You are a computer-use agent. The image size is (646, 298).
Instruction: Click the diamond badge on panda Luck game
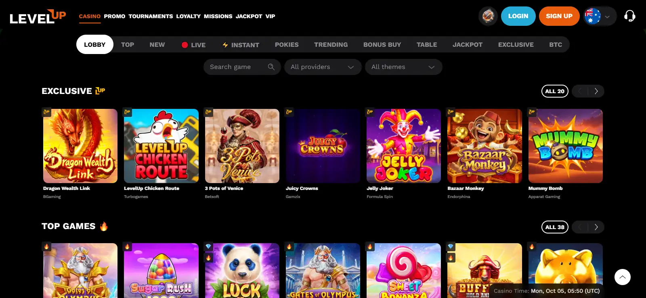tap(208, 246)
